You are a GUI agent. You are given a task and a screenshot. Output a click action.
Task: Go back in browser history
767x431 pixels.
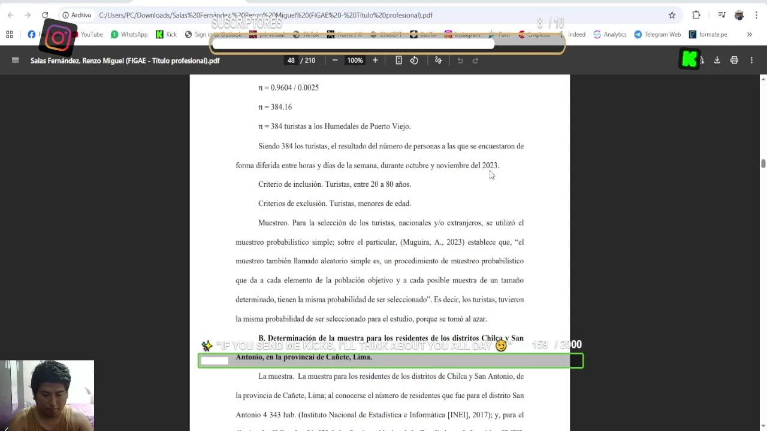tap(11, 15)
